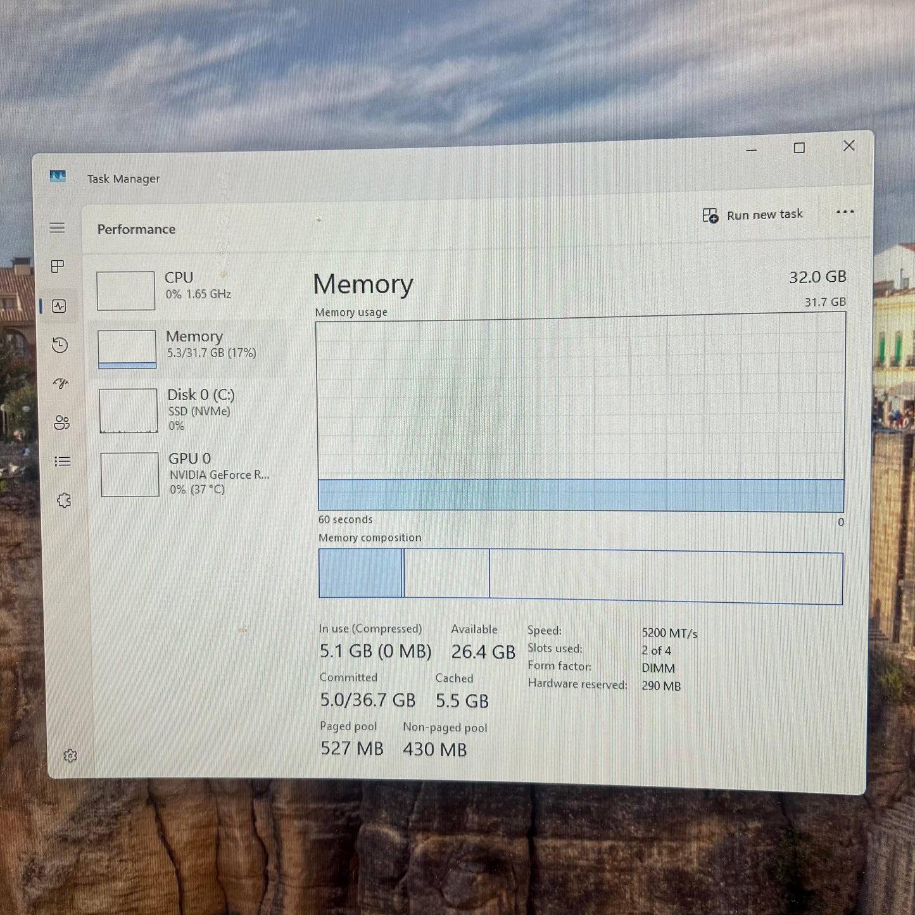The image size is (915, 915).
Task: Click the free segment of Memory composition bar
Action: click(x=666, y=577)
